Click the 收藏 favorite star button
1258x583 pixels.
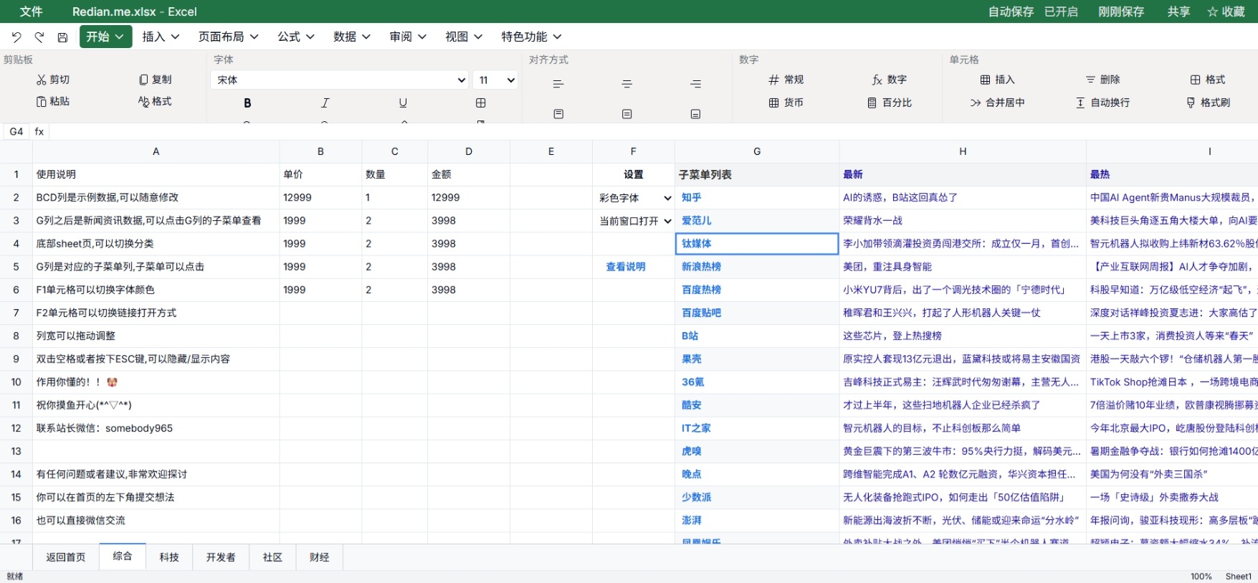click(1226, 11)
